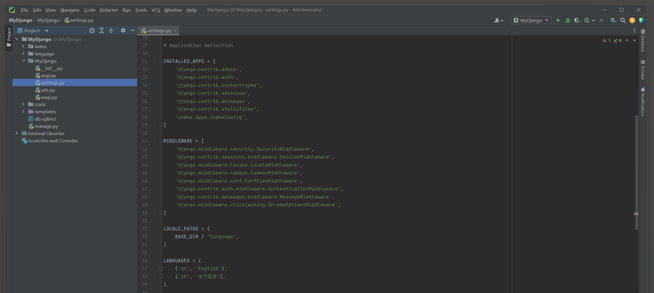This screenshot has width=654, height=293.
Task: Open the VCS menu
Action: coord(156,10)
